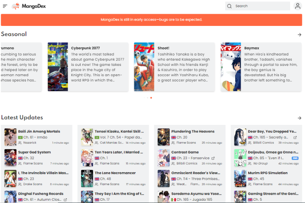305x203 pixels.
Task: Open Ten Years Later, I Married title
Action: (119, 152)
